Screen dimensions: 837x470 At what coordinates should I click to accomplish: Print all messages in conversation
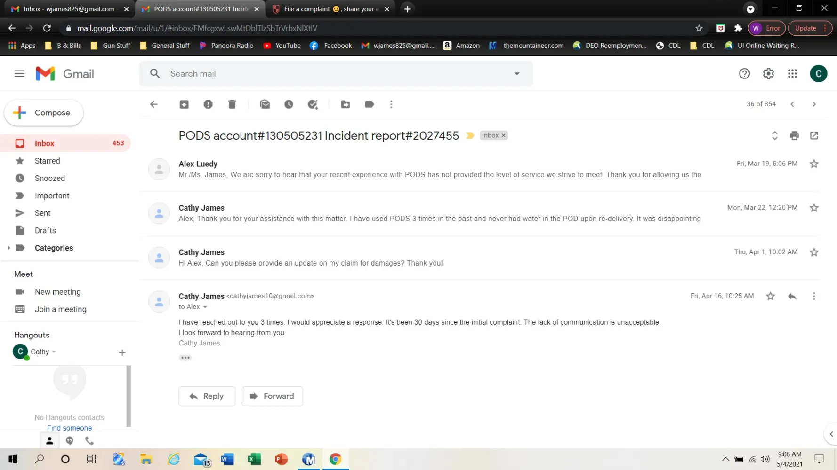coord(795,136)
